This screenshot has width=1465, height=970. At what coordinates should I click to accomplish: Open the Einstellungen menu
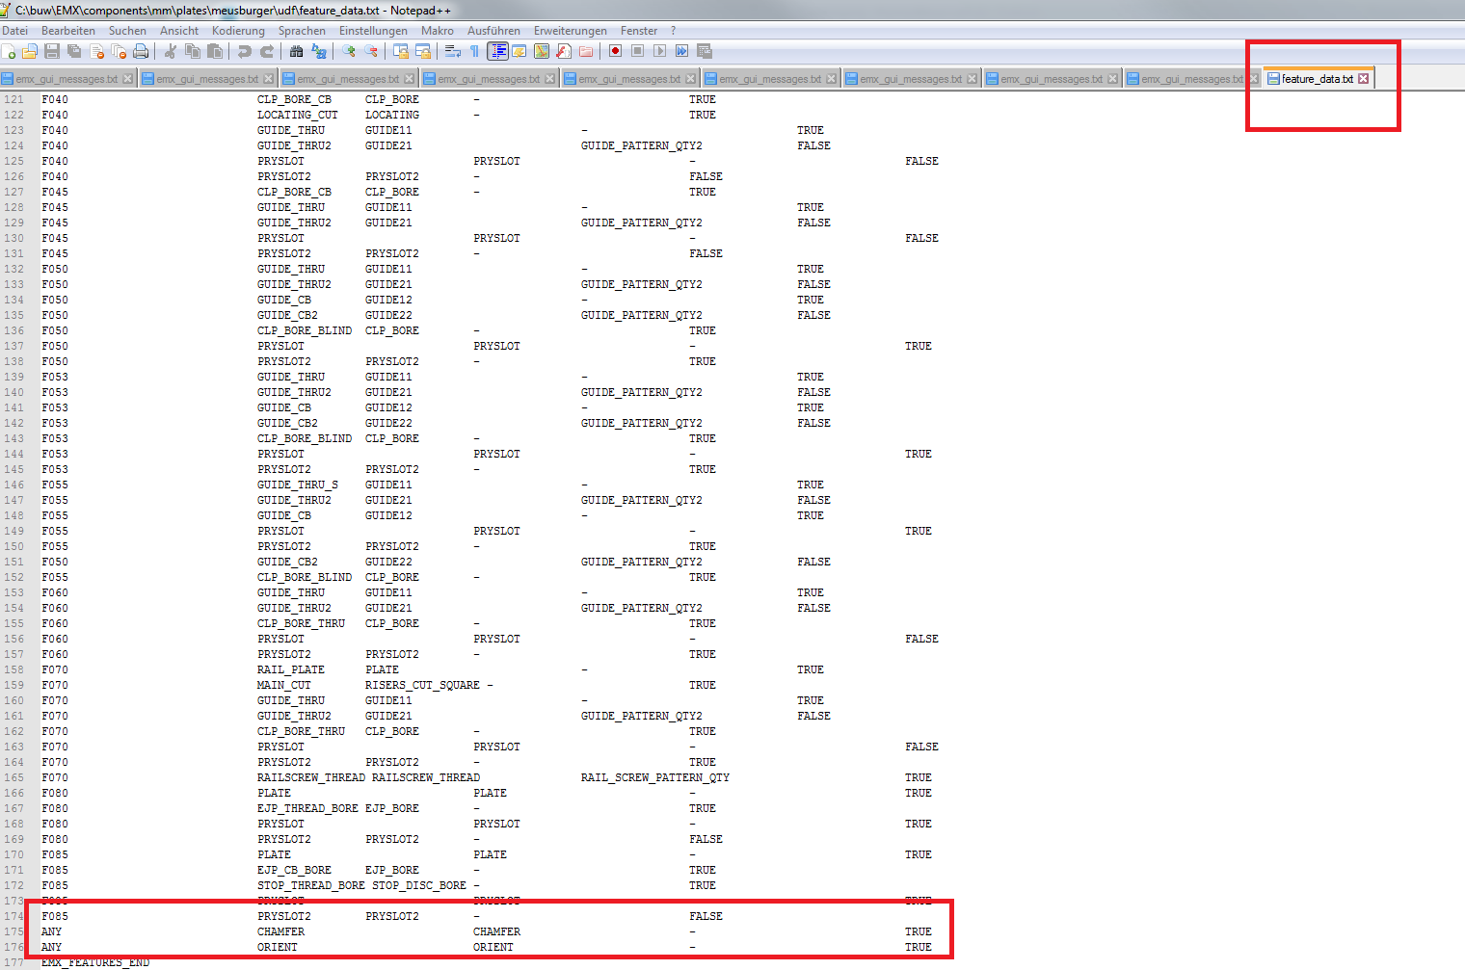click(x=373, y=31)
